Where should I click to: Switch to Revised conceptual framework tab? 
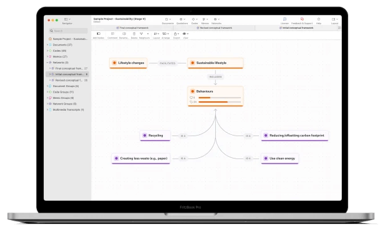tap(214, 28)
